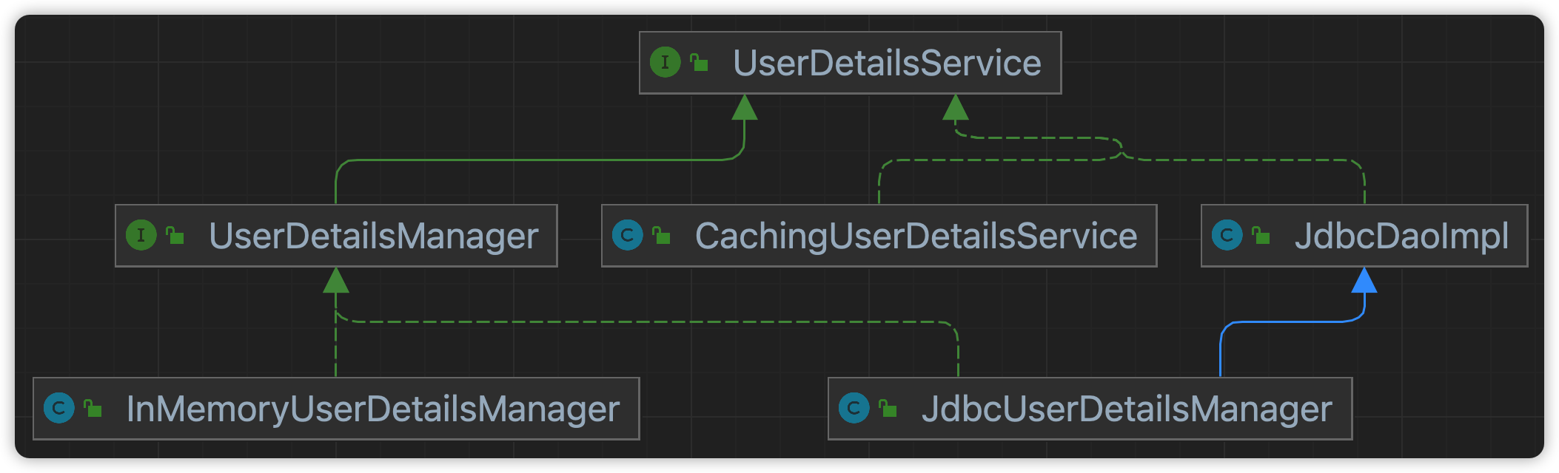This screenshot has height=473, width=1559.
Task: Click the public lock icon on CachingUserDetailsService
Action: coord(662,236)
